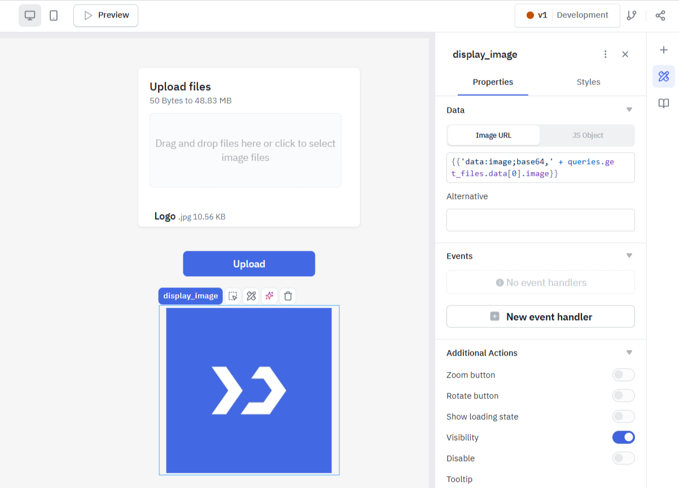Viewport: 679px width, 488px height.
Task: Open the three-dot menu for display_image
Action: 606,54
